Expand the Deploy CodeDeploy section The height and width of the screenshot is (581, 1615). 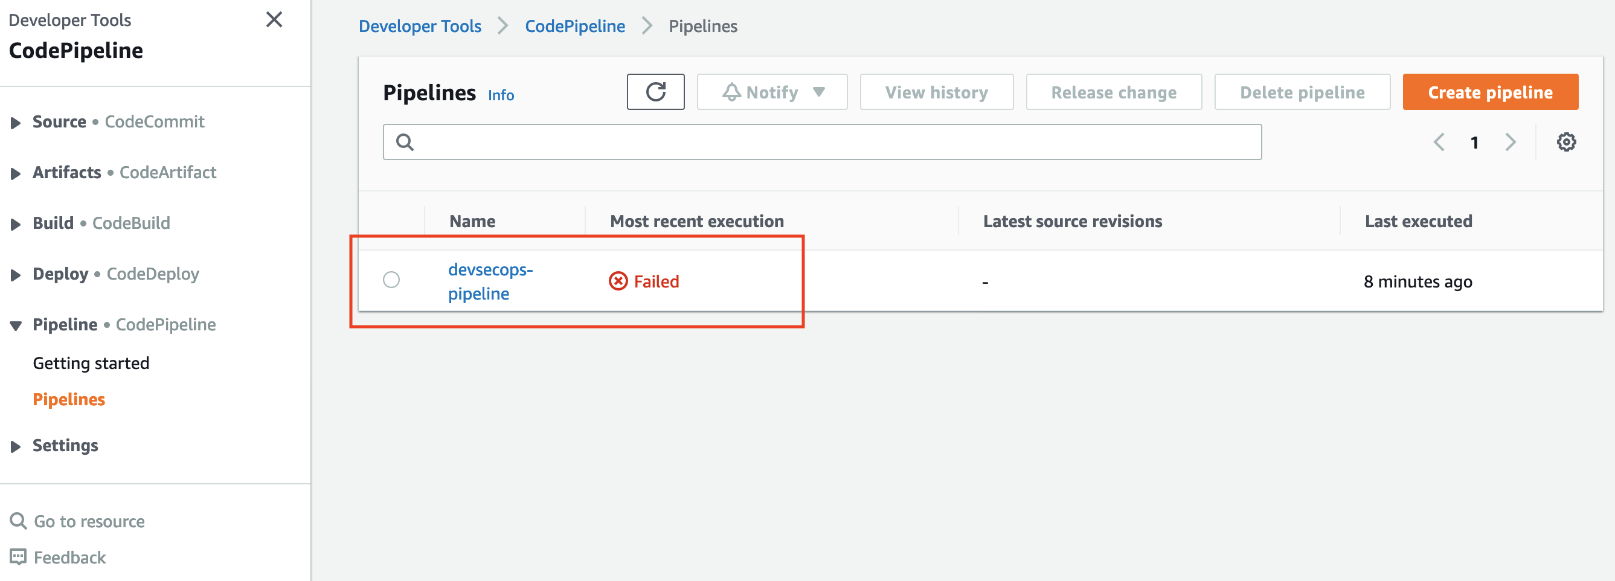[16, 275]
